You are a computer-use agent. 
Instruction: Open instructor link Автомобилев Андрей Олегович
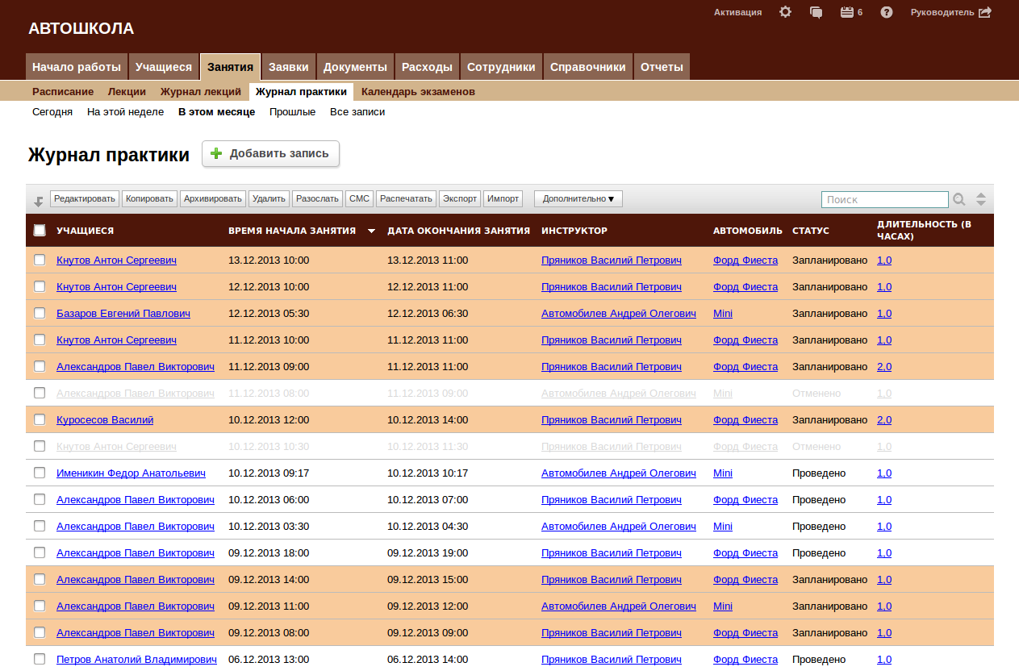618,313
